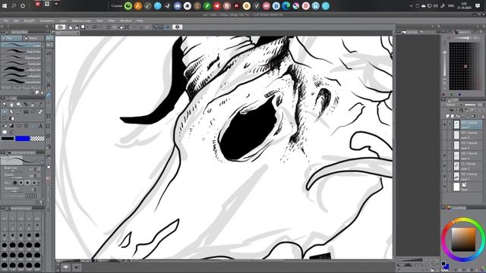The width and height of the screenshot is (486, 273).
Task: Pick the transparent checkered color swatch
Action: (37, 138)
